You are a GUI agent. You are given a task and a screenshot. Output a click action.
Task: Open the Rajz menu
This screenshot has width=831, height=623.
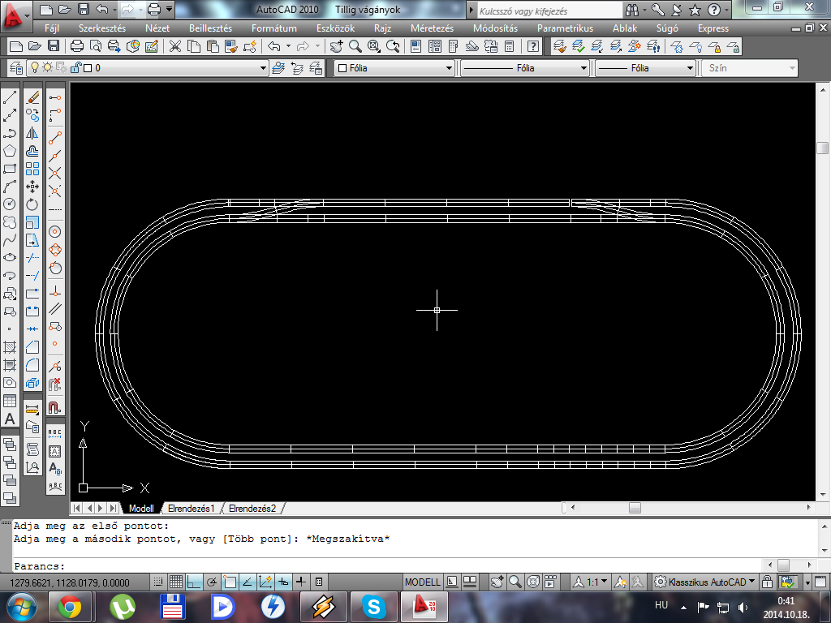(382, 28)
